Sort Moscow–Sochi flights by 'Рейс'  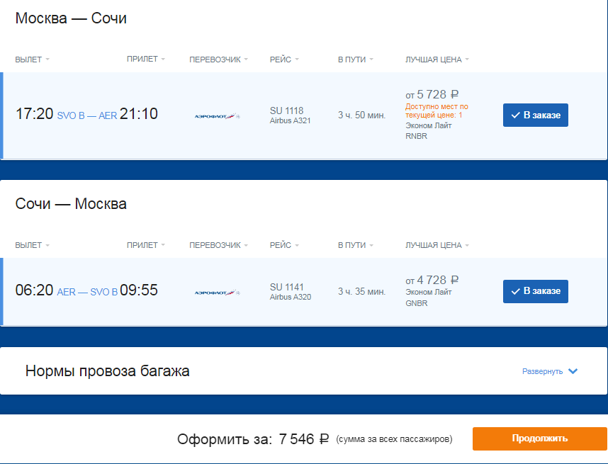tap(284, 60)
